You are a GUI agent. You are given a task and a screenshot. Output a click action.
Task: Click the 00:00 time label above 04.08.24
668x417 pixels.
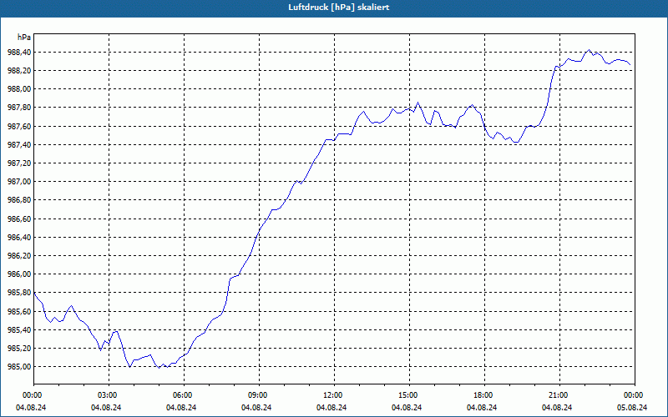click(x=31, y=395)
